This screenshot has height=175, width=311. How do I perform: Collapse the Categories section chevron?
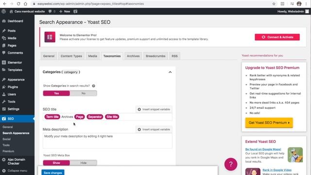point(170,72)
